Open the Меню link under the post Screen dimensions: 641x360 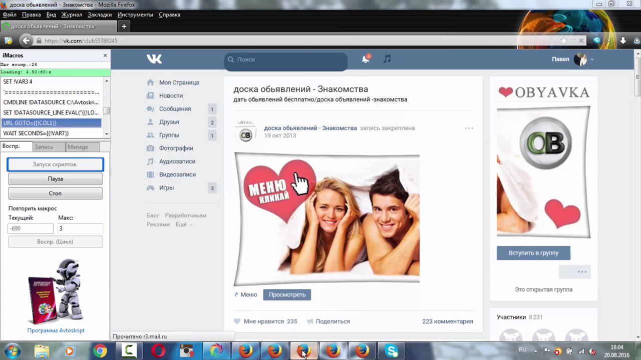click(248, 294)
